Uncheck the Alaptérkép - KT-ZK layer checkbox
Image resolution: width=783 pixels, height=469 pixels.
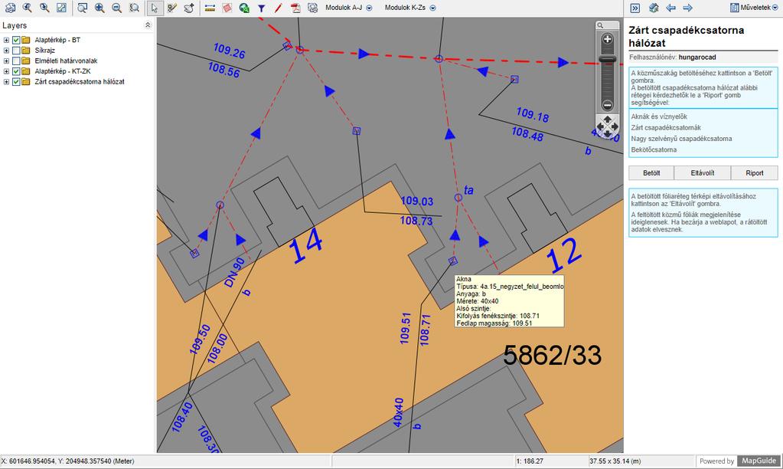click(16, 71)
